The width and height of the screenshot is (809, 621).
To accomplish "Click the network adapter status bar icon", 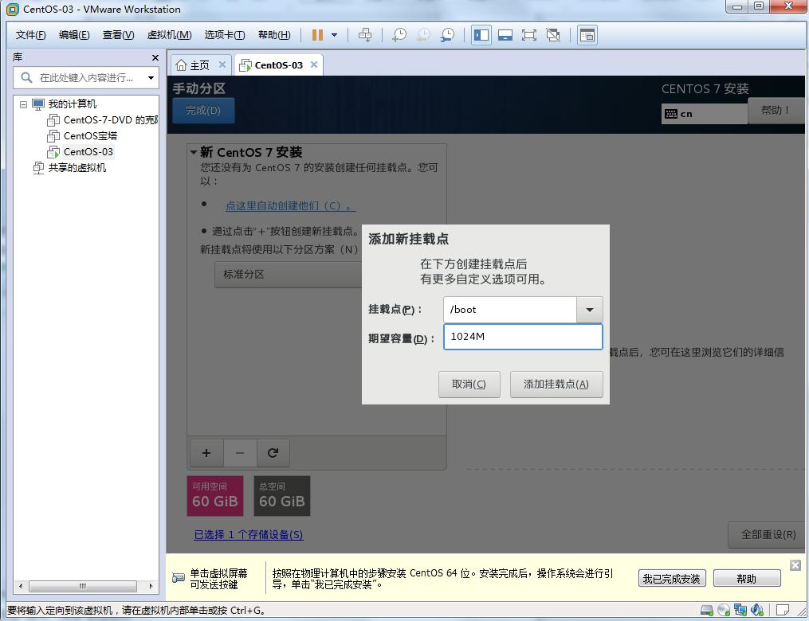I will pyautogui.click(x=740, y=611).
